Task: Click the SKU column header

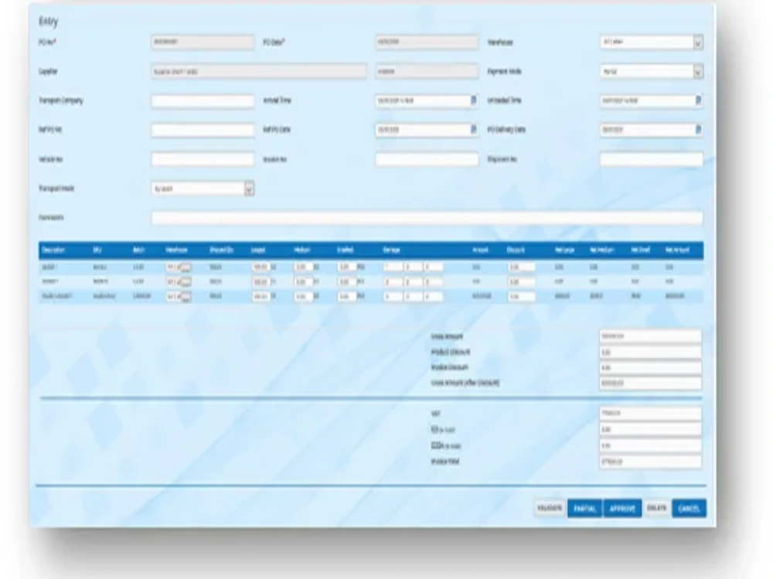Action: (97, 250)
